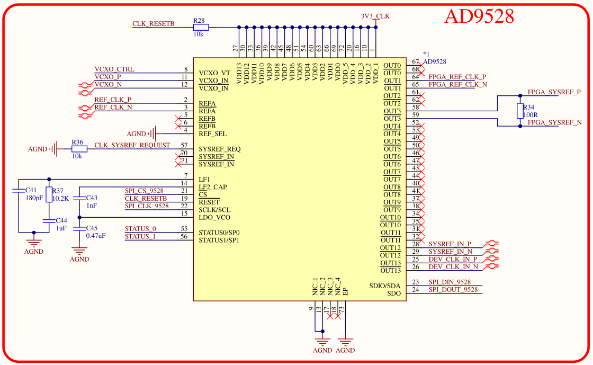Select the off-sheet port on VCXO_P
This screenshot has width=593, height=365.
[x=86, y=84]
